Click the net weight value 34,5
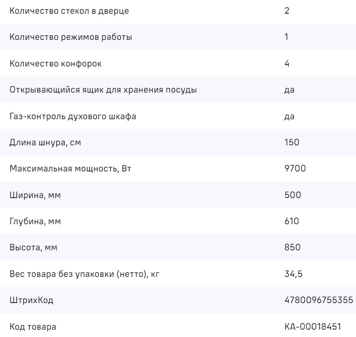Image resolution: width=356 pixels, height=337 pixels. click(293, 275)
